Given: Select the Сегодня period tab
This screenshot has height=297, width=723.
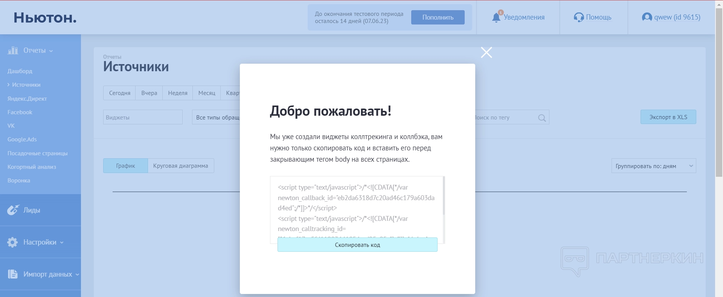Looking at the screenshot, I should coord(120,93).
